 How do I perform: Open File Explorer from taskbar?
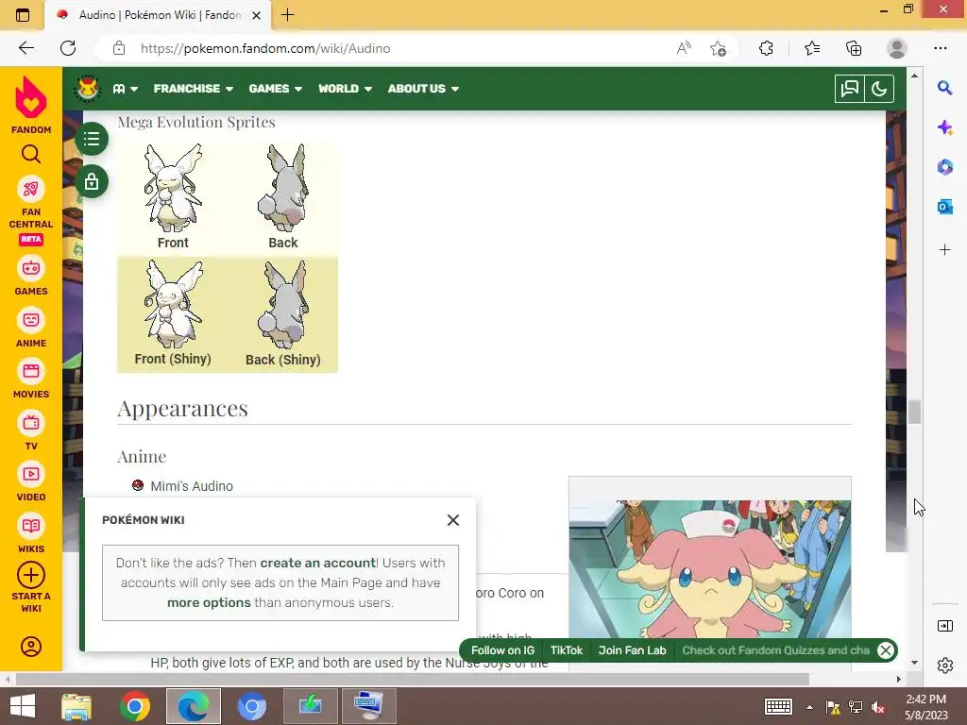point(76,706)
